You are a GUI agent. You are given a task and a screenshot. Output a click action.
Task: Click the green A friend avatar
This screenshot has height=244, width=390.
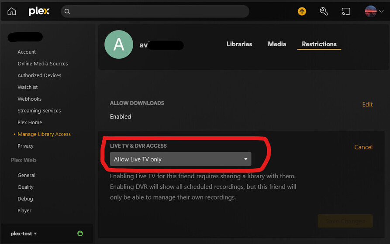(119, 44)
